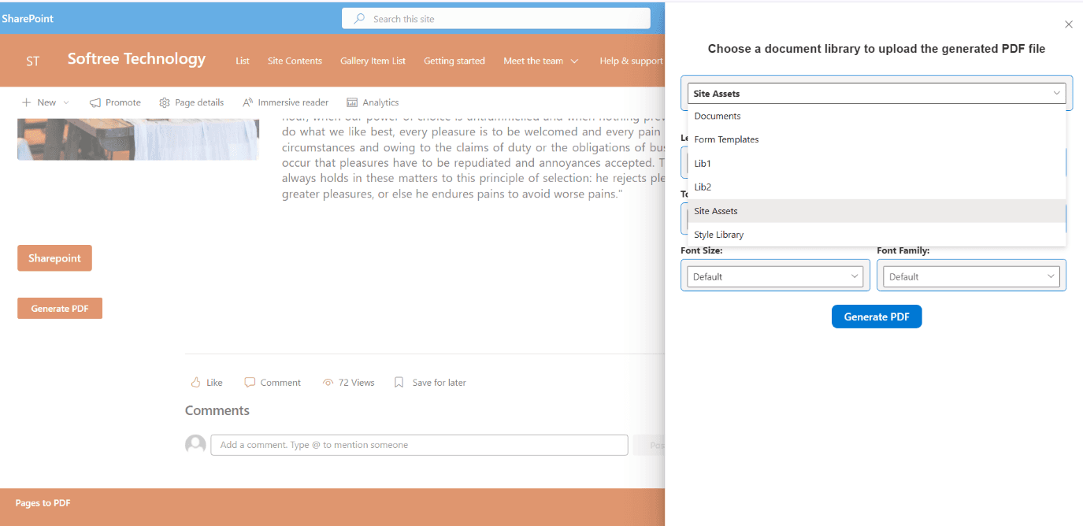
Task: Click the New plus icon
Action: point(26,102)
